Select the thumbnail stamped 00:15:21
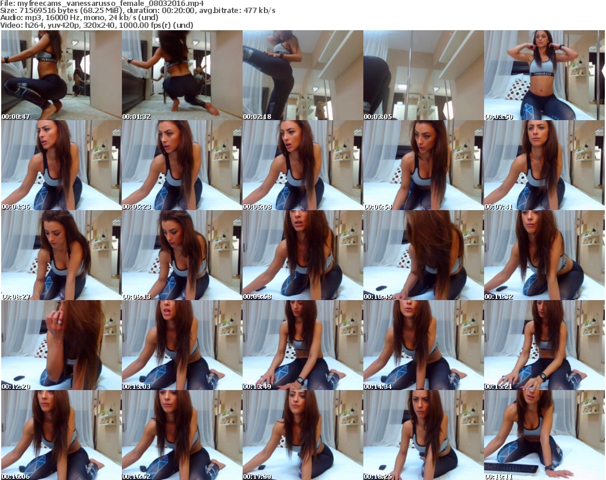This screenshot has width=606, height=480. click(x=544, y=345)
